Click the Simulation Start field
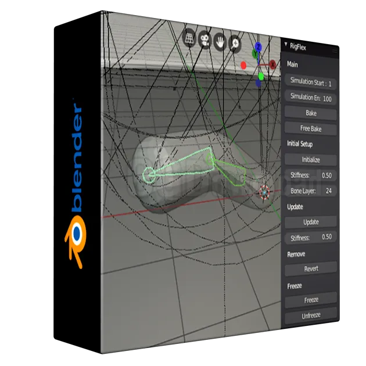366x366 pixels. pyautogui.click(x=311, y=82)
